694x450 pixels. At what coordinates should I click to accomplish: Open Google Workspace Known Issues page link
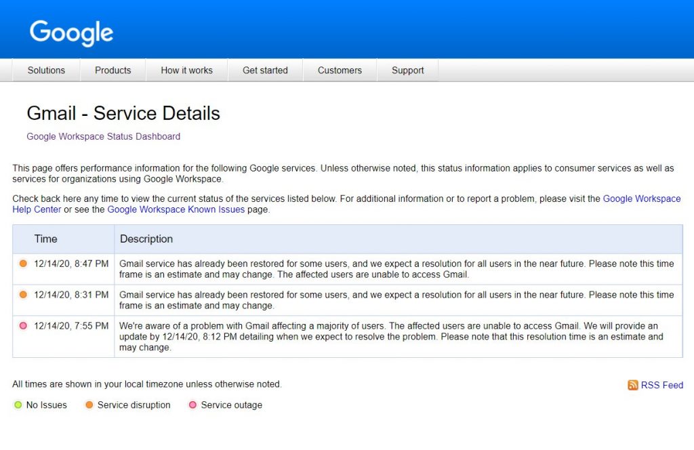[176, 209]
